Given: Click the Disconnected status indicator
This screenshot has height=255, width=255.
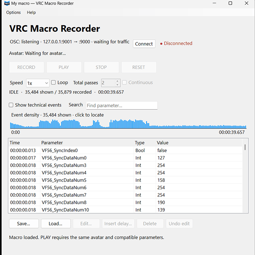Looking at the screenshot, I should tap(176, 44).
